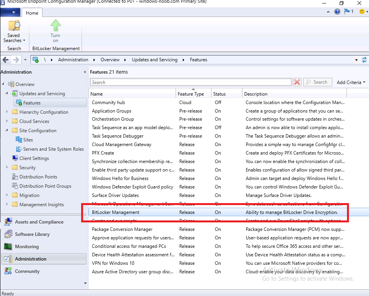Click the Updates and Servicing node icon
Image resolution: width=369 pixels, height=296 pixels.
[15, 93]
